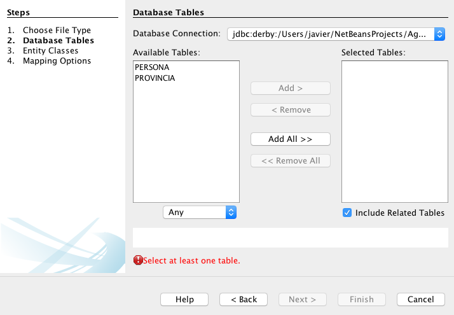Cancel the wizard dialog
This screenshot has height=315, width=454.
(x=420, y=300)
